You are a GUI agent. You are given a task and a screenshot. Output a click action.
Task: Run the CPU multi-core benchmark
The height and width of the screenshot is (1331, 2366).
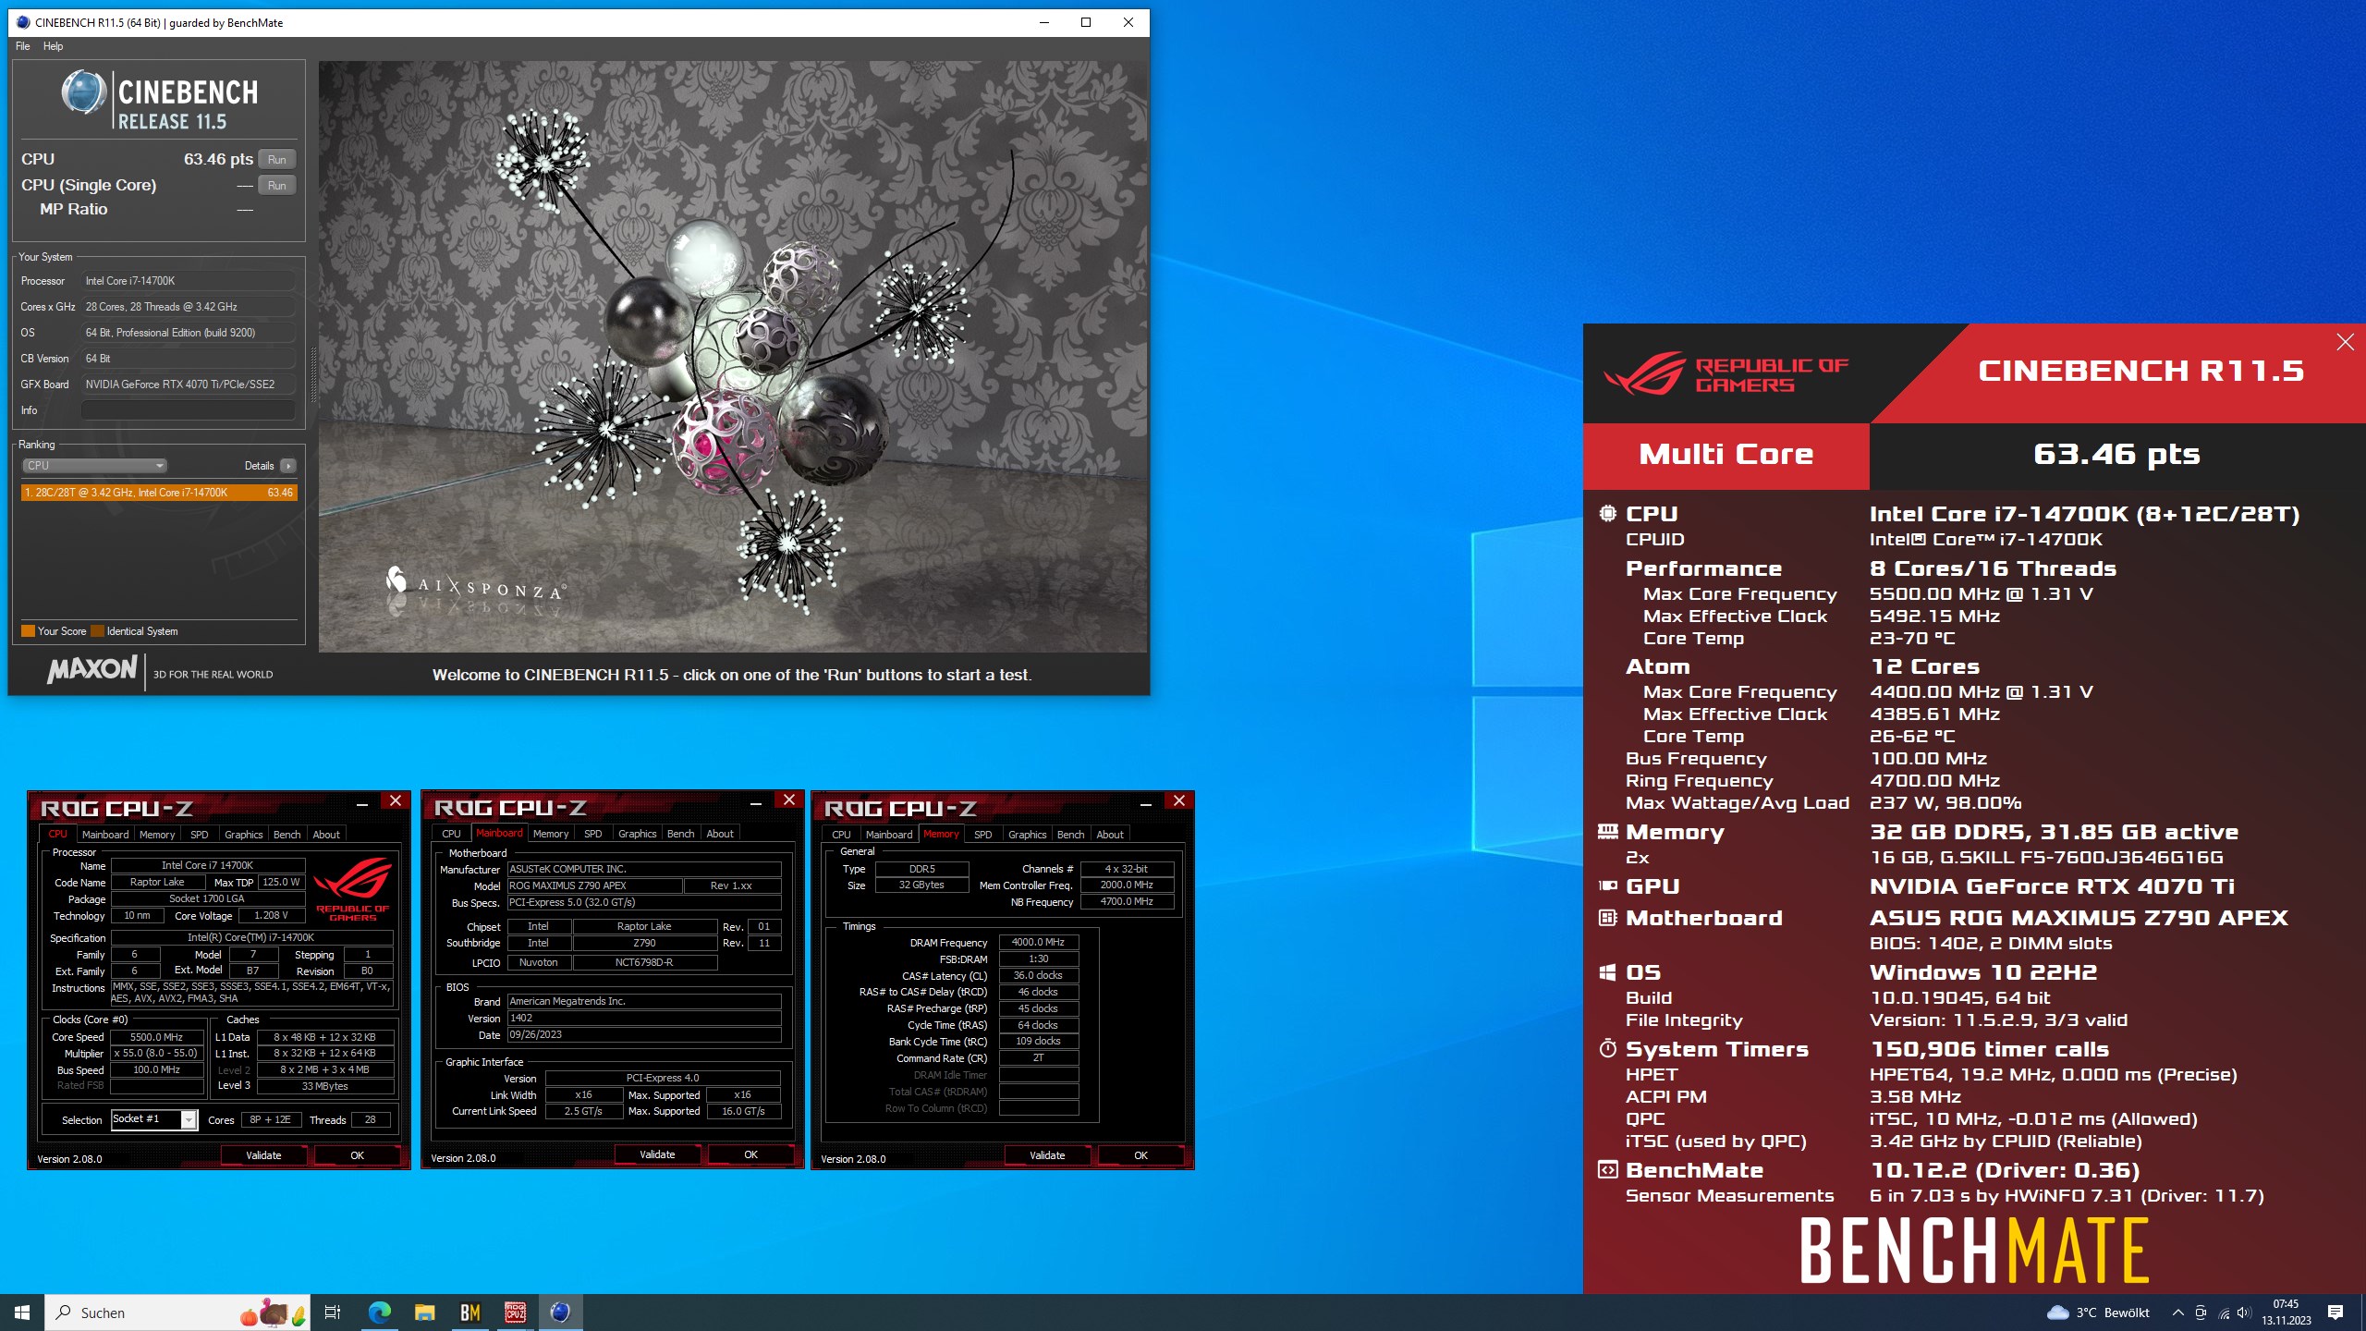(x=277, y=159)
